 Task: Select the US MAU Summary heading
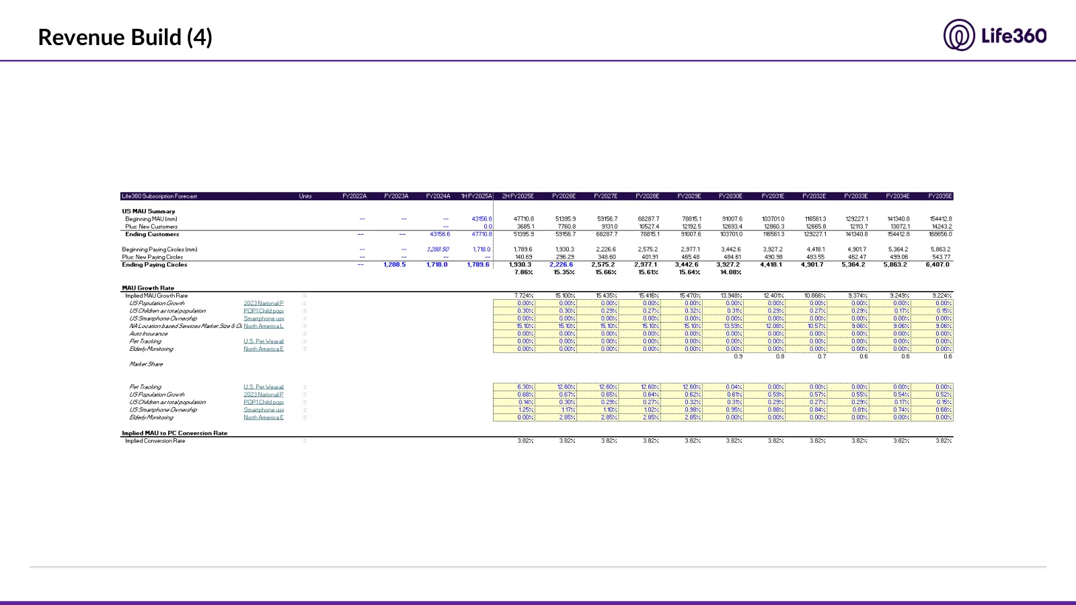(x=149, y=211)
